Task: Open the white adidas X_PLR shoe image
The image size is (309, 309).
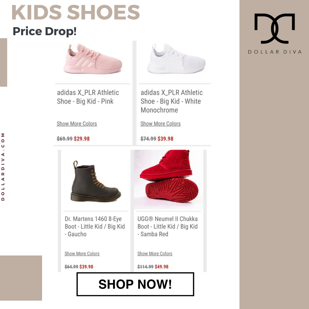Action: tap(176, 59)
